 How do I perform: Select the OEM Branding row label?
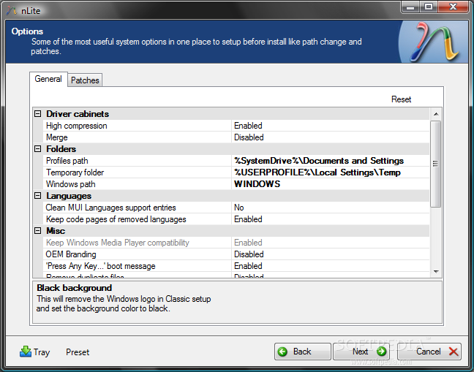(x=71, y=254)
